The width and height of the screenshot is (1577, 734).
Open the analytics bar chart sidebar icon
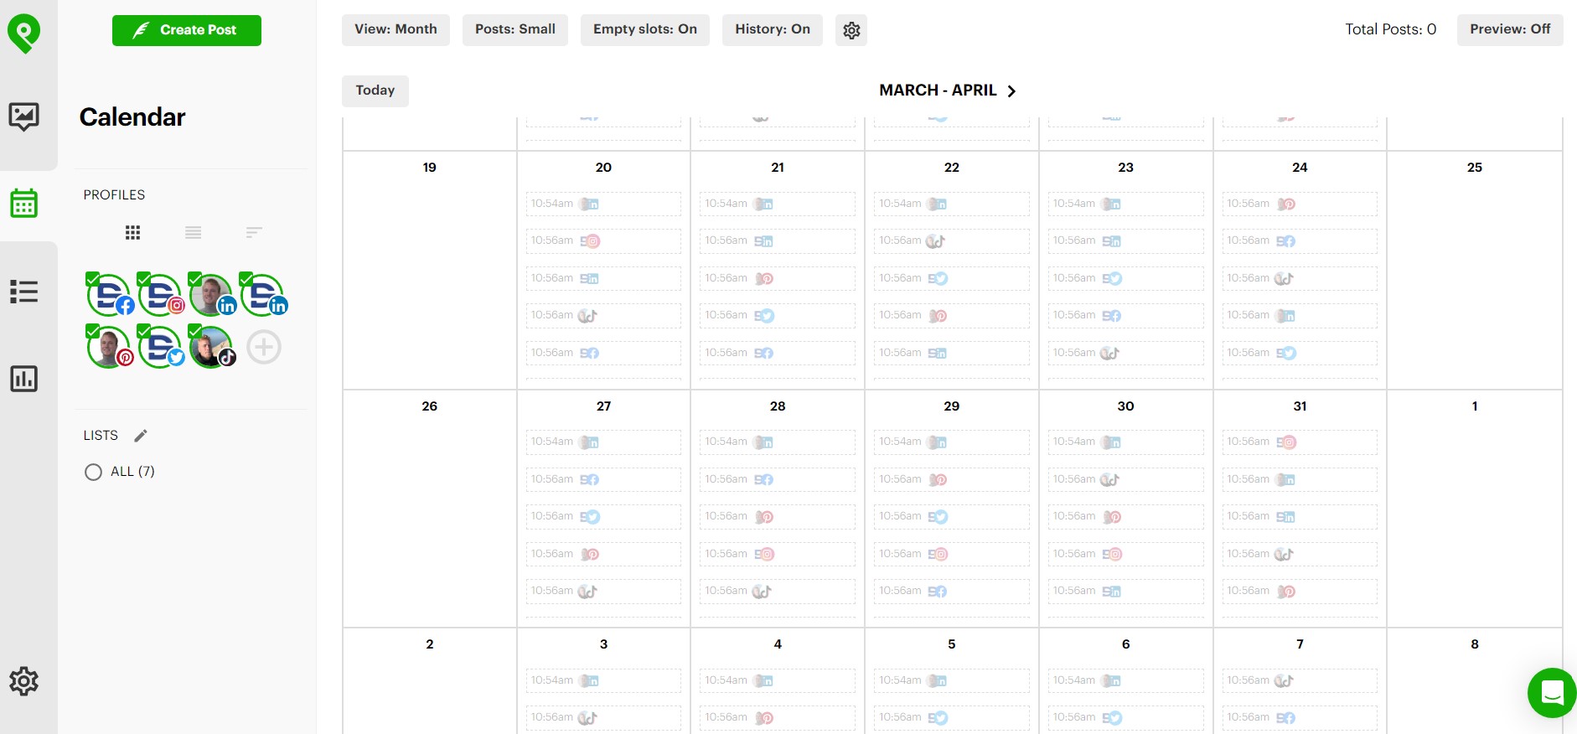click(23, 379)
